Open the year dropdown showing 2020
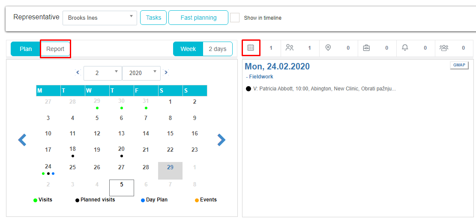Viewport: 476px width, 219px height. (x=141, y=73)
